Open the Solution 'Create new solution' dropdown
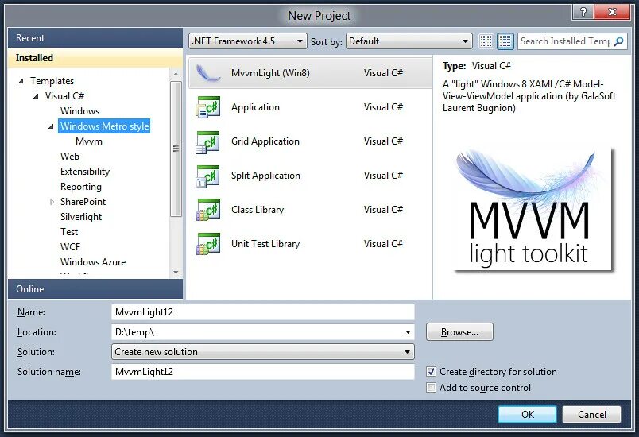 (263, 352)
